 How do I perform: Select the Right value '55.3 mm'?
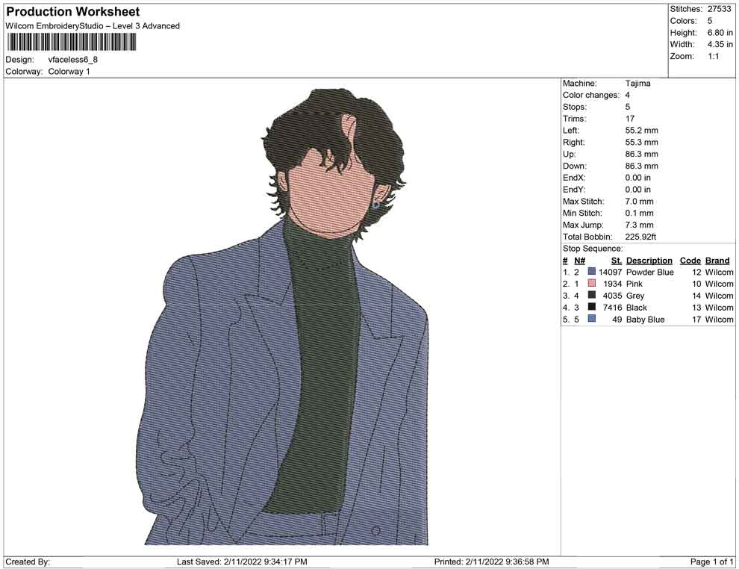coord(641,143)
